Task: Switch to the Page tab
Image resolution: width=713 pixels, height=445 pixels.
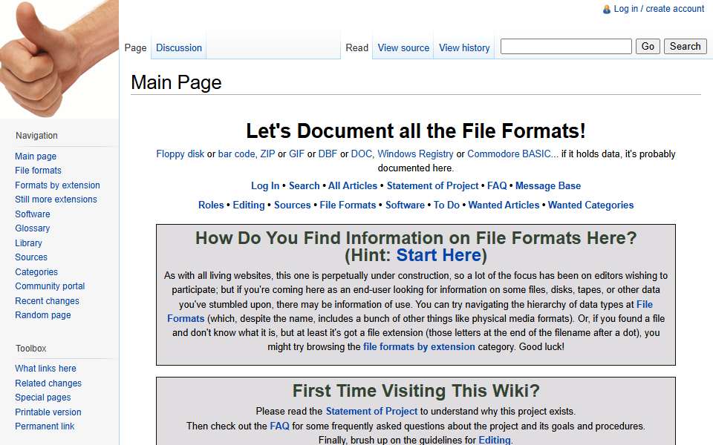Action: [x=135, y=47]
